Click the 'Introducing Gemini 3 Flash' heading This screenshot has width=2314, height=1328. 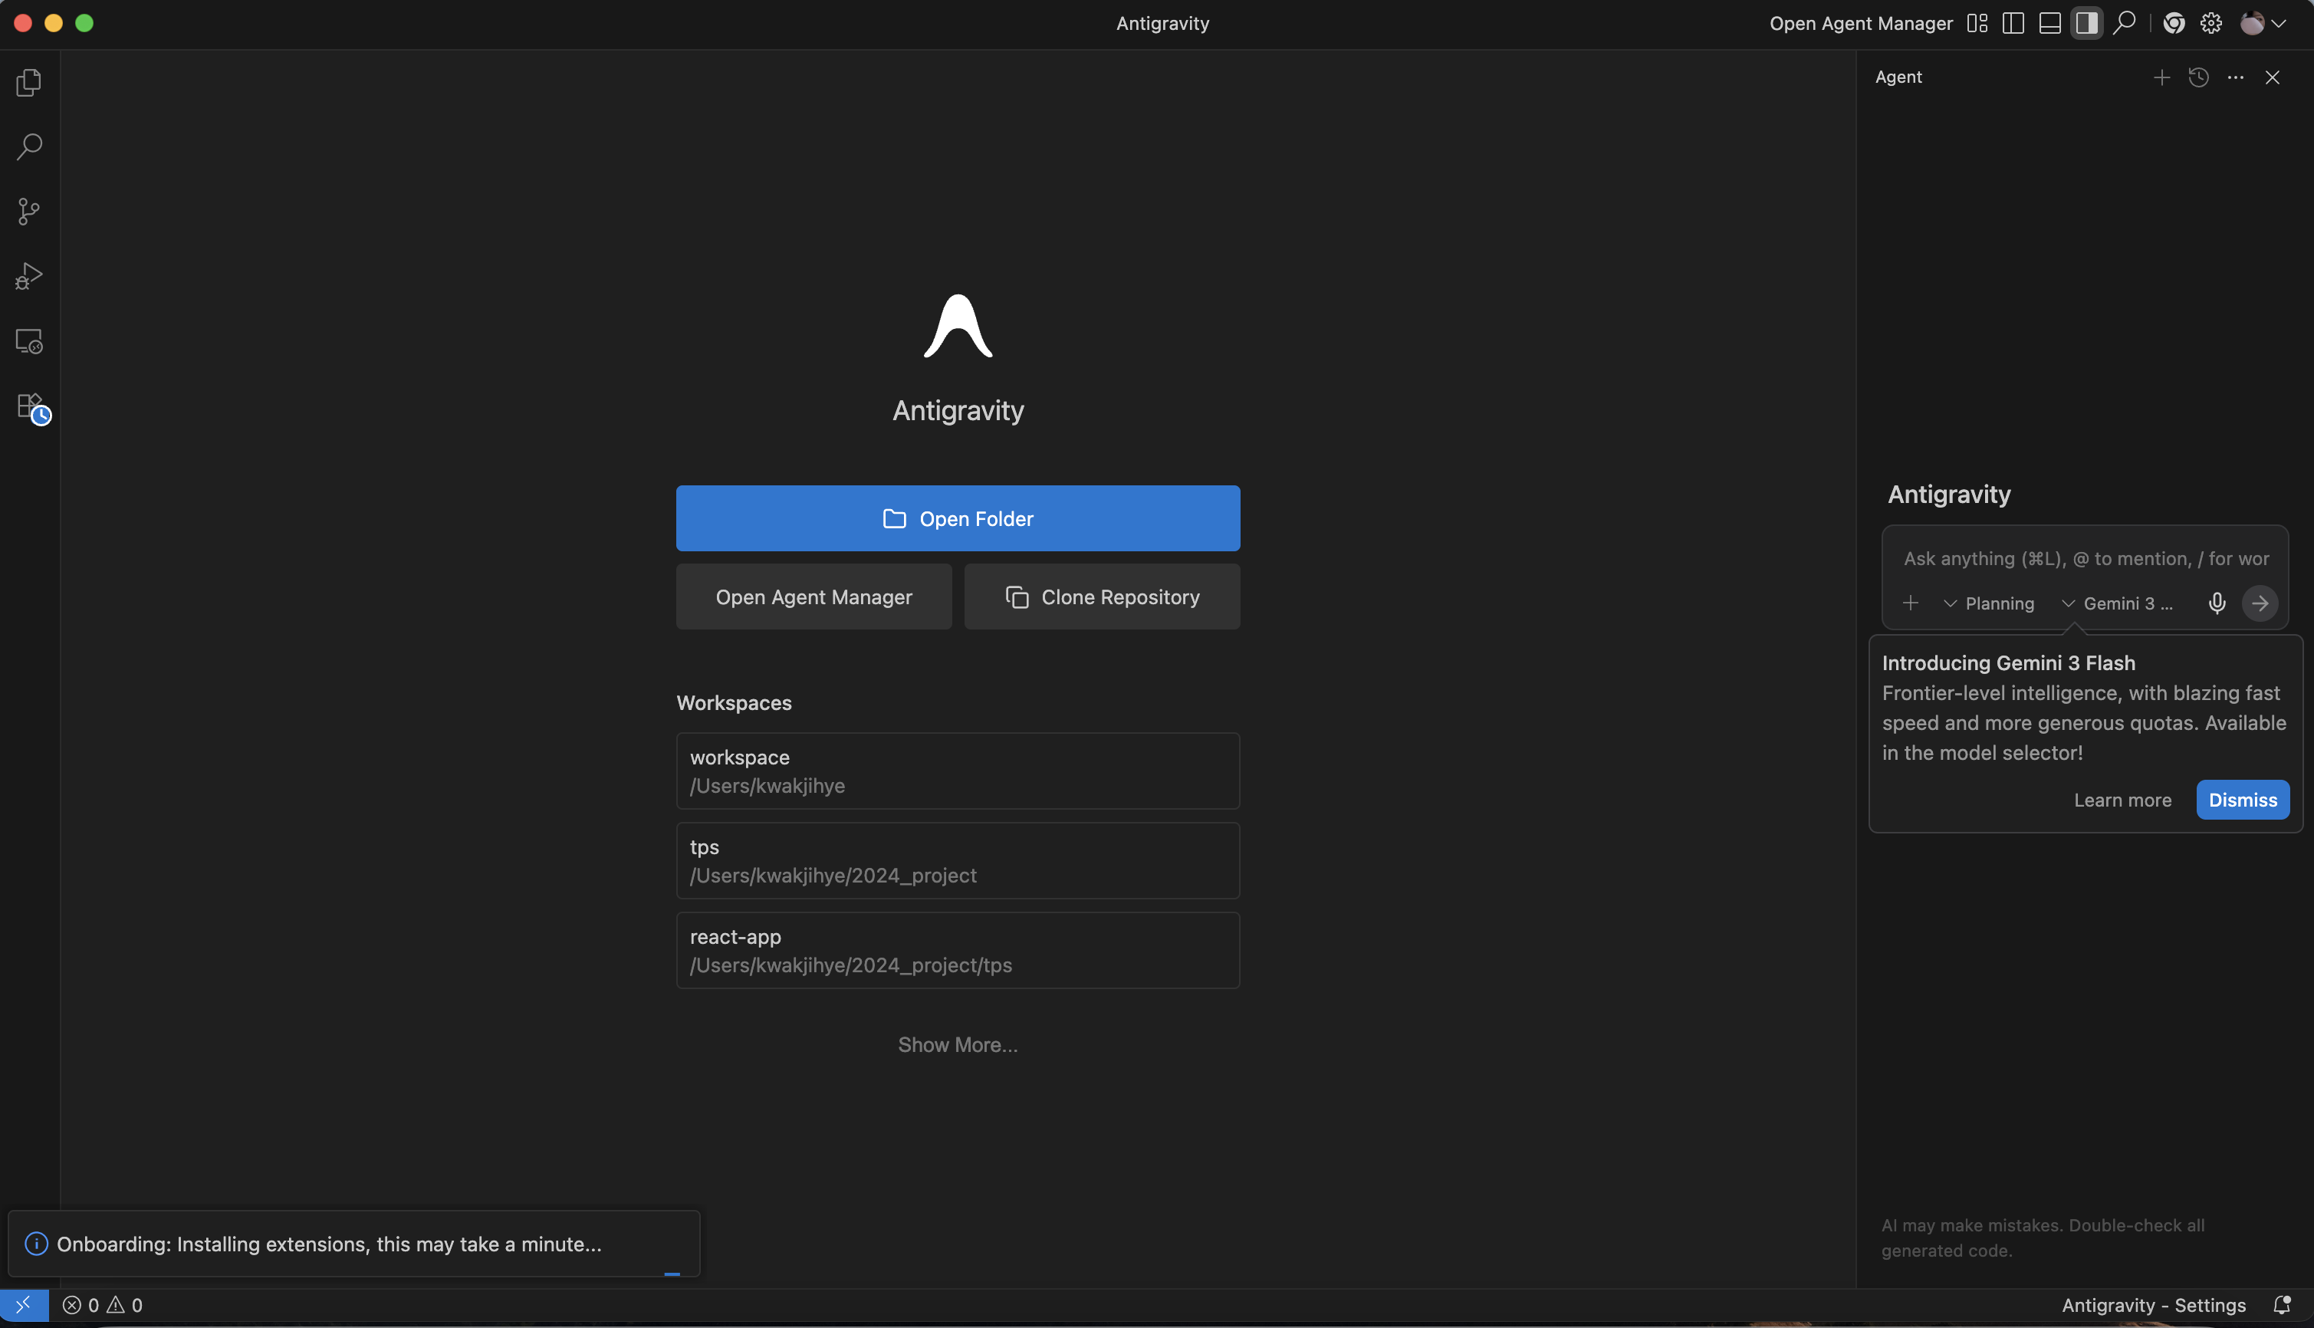[x=2008, y=662]
